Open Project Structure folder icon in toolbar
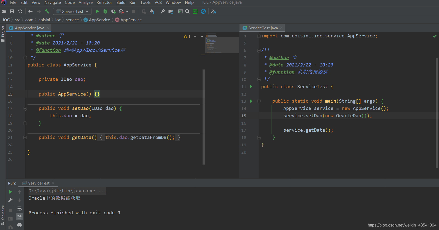 point(171,11)
